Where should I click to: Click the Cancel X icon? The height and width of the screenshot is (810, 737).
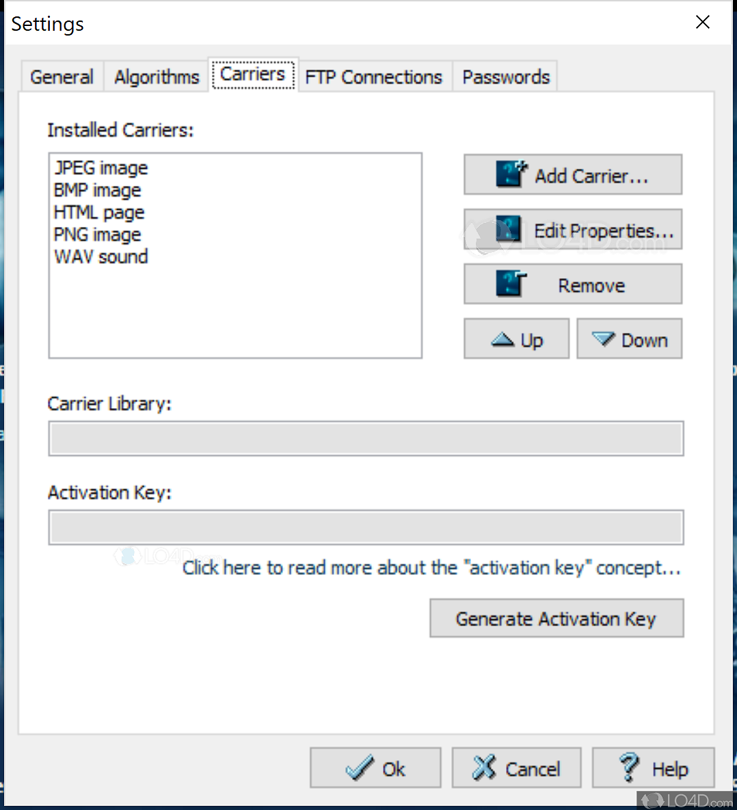484,768
